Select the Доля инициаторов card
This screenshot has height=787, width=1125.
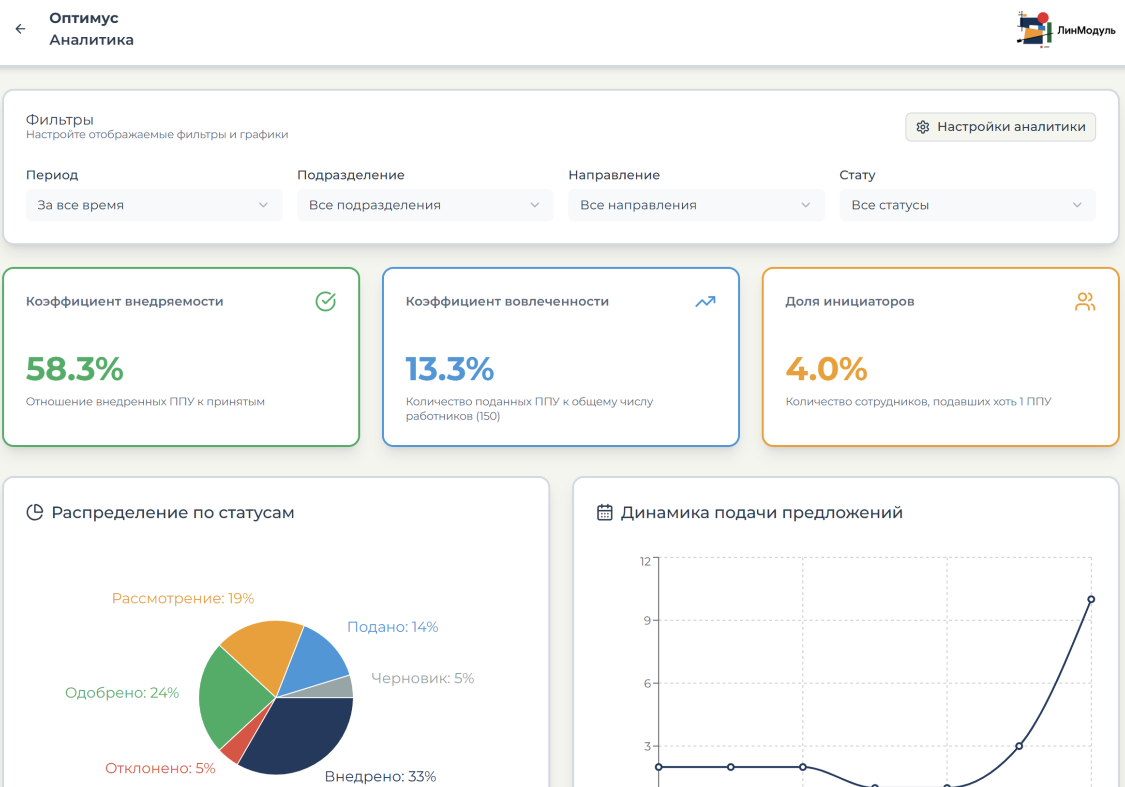[x=940, y=357]
